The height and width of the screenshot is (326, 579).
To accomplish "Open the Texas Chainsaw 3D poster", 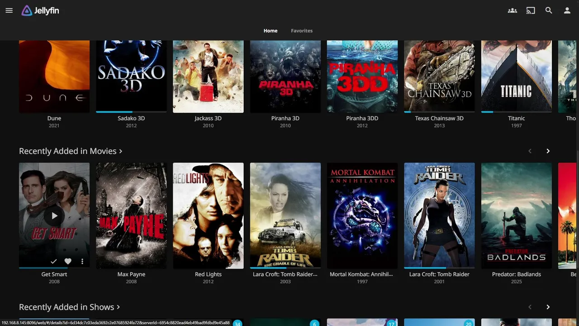I will point(439,77).
